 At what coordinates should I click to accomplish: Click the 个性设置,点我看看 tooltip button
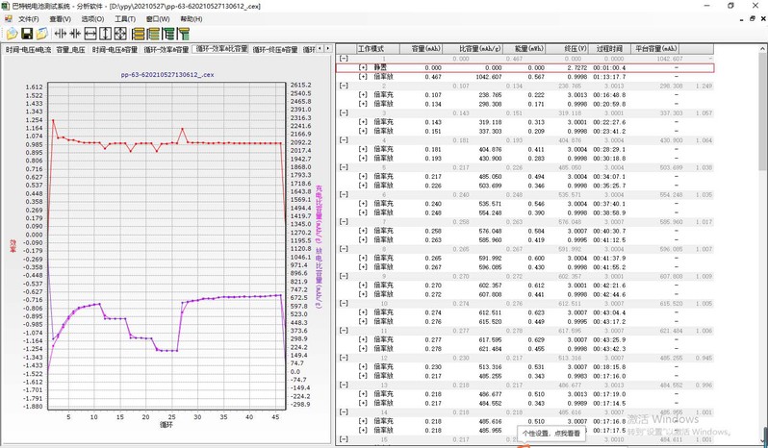tap(551, 434)
